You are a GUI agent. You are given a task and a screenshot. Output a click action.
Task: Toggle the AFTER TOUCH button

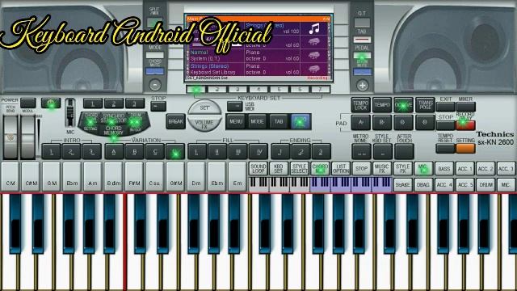coord(404,152)
